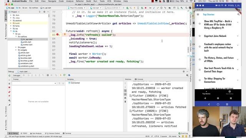246x138 pixels.
Task: Open the Terminal tool window
Action: pos(67,133)
